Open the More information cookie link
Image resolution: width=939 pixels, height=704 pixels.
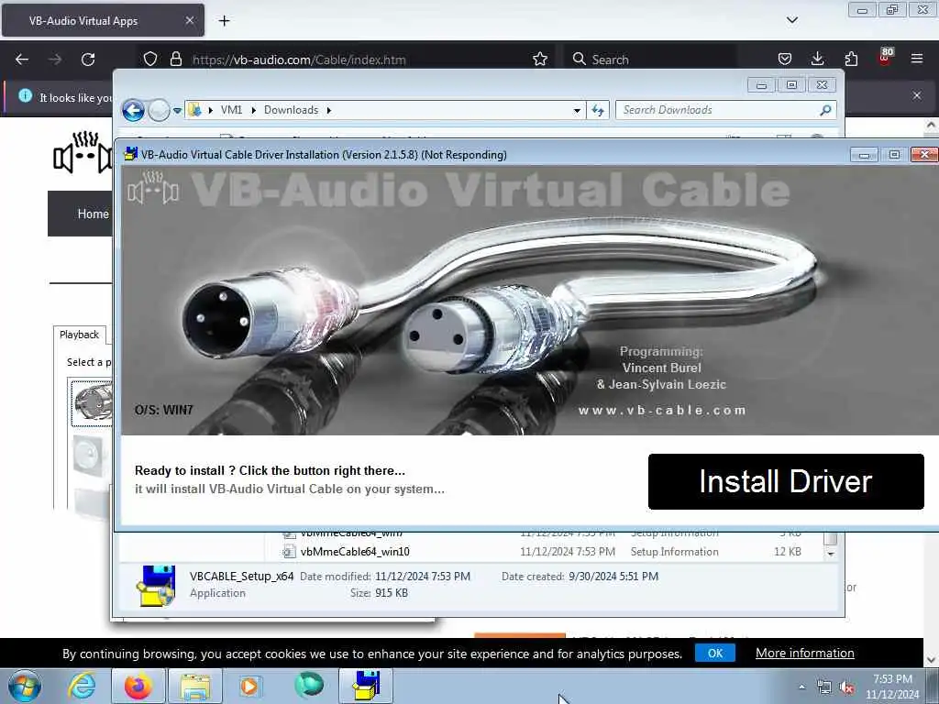805,653
